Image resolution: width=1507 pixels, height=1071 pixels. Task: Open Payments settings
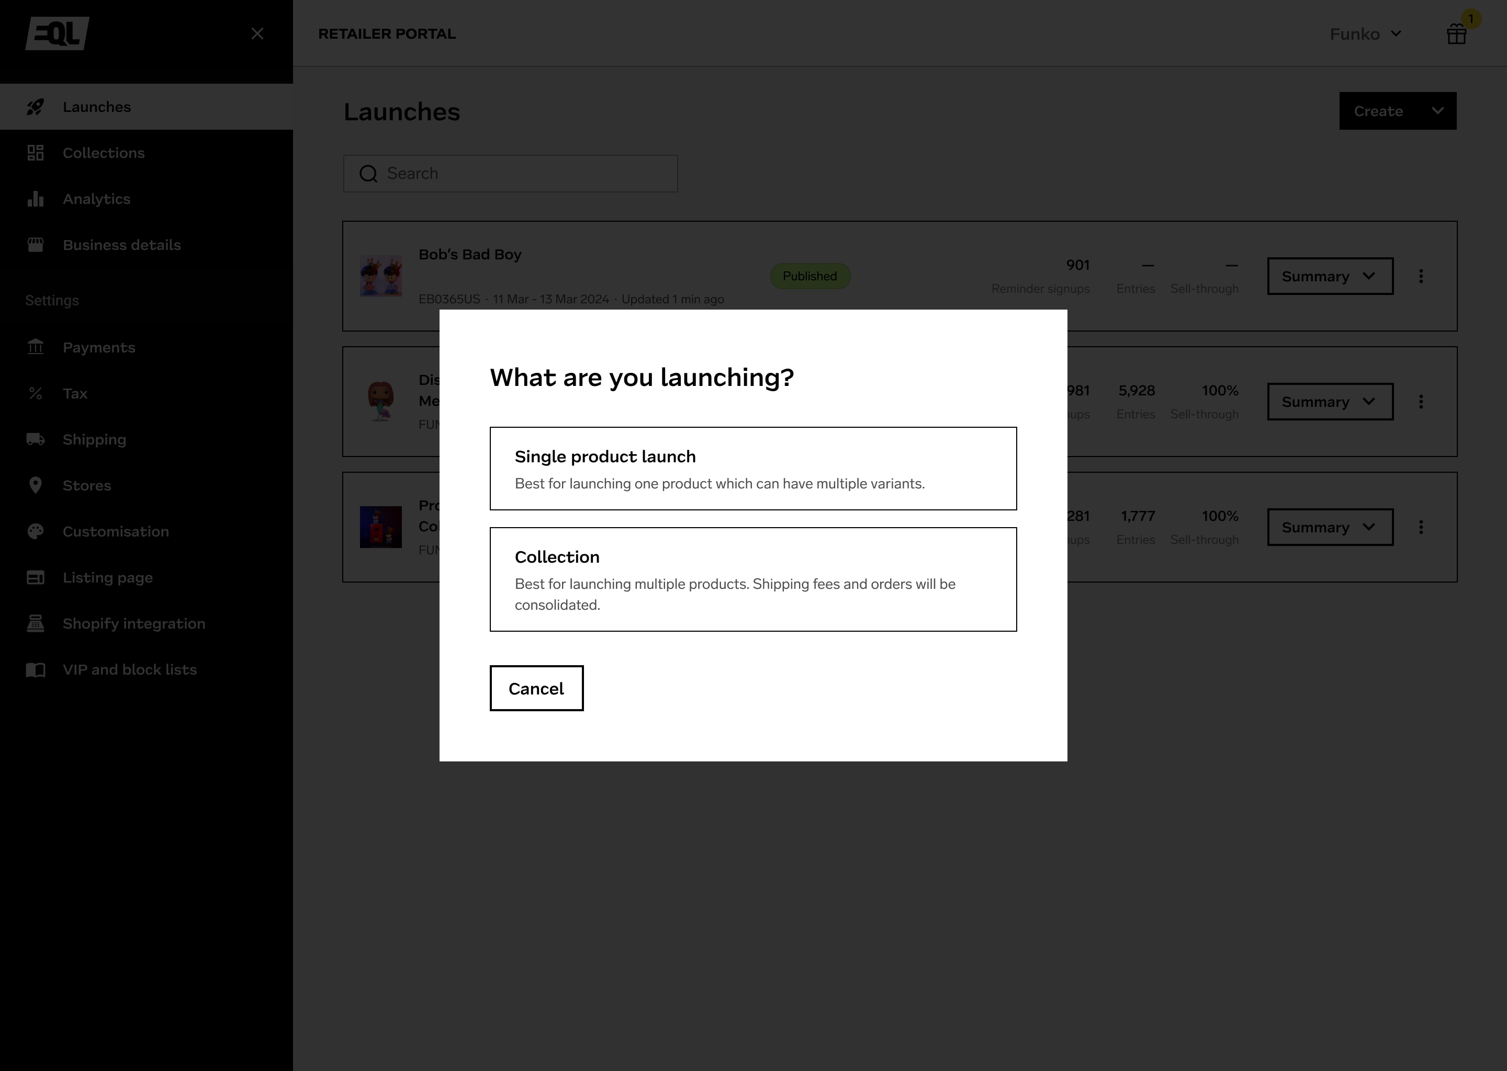point(147,348)
